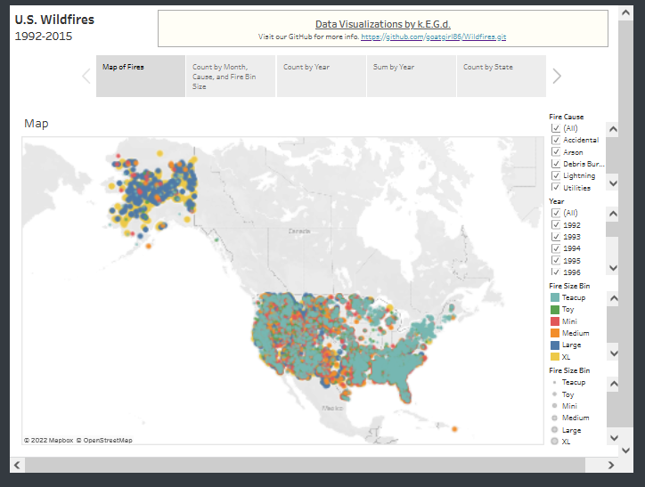Open the Map of Fires tab
This screenshot has width=645, height=487.
(141, 76)
